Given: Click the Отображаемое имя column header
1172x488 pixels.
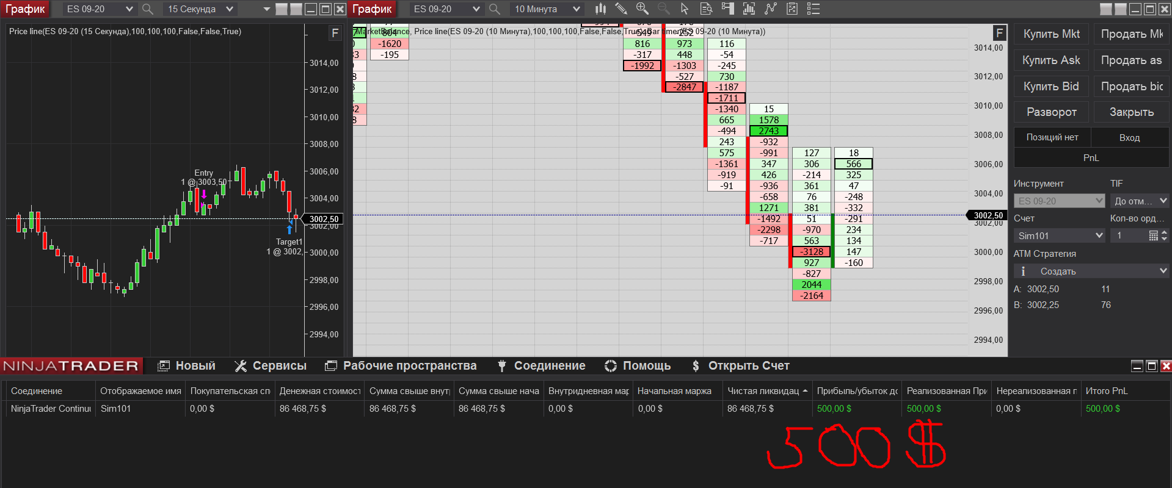Looking at the screenshot, I should tap(140, 391).
